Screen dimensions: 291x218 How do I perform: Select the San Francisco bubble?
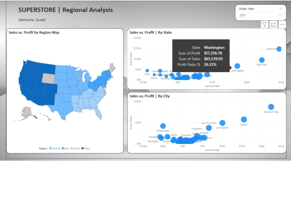209,127
